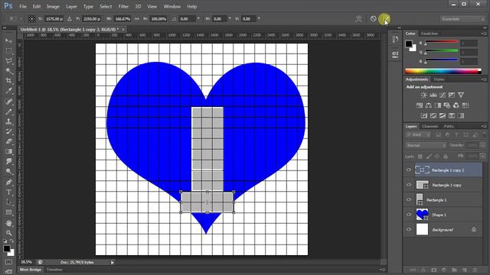Select the Eraser tool

(x=8, y=141)
